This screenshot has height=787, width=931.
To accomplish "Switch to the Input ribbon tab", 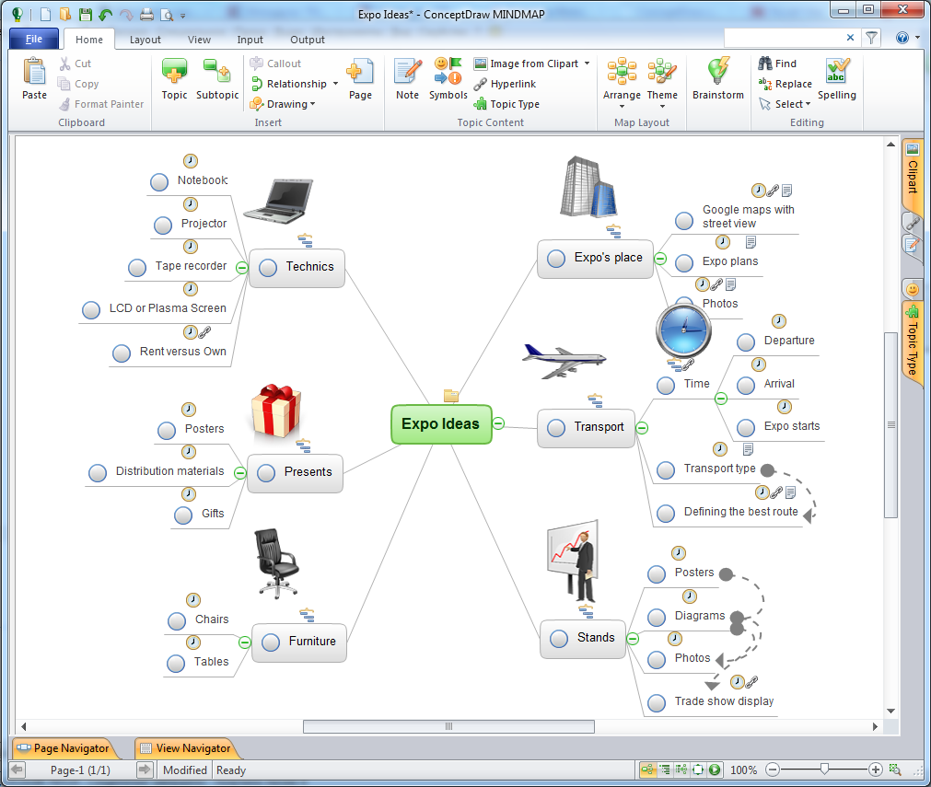I will pos(250,40).
